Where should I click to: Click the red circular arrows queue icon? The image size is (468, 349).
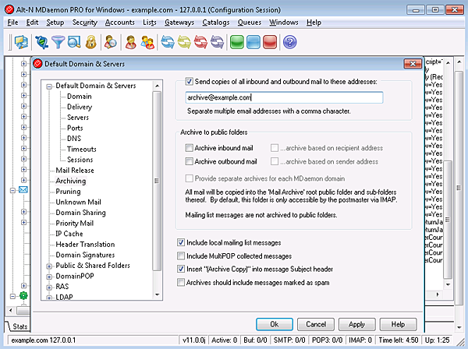[x=200, y=42]
